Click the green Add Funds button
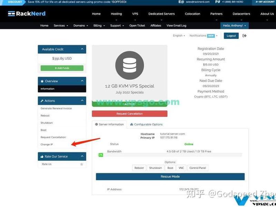276x207 pixels. 62,68
